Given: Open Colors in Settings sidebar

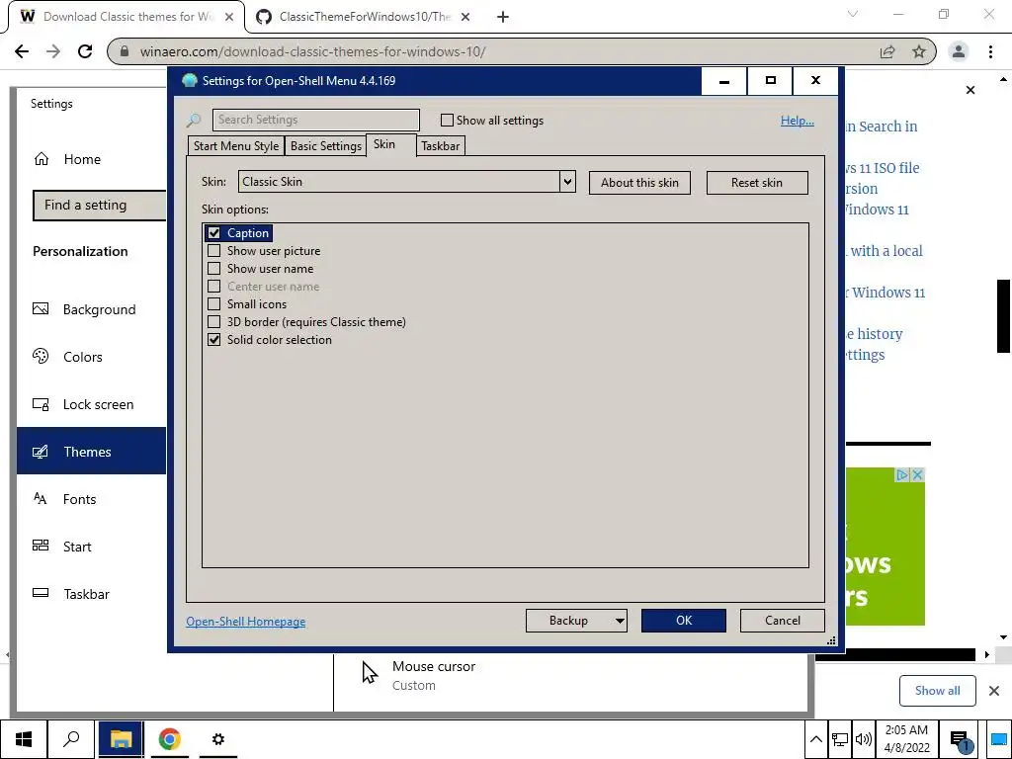Looking at the screenshot, I should [91, 357].
